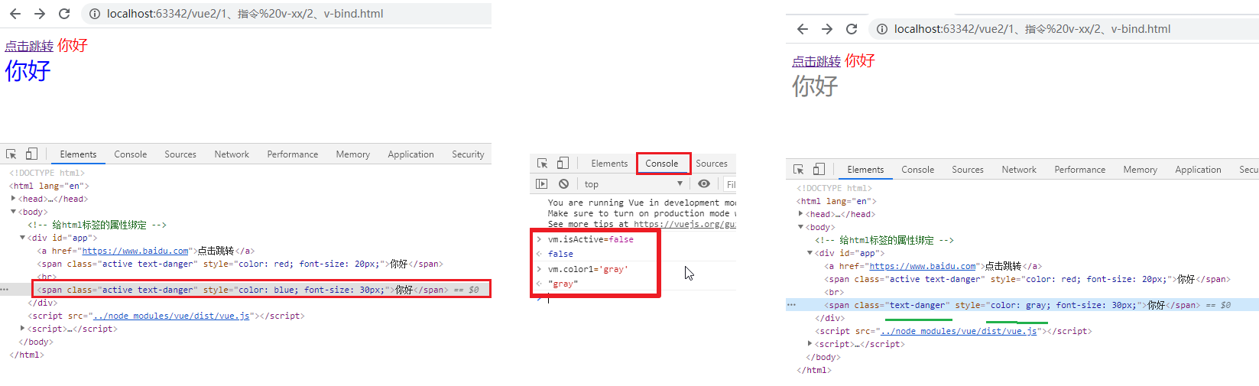
Task: Reload the page in the left browser
Action: (x=64, y=14)
